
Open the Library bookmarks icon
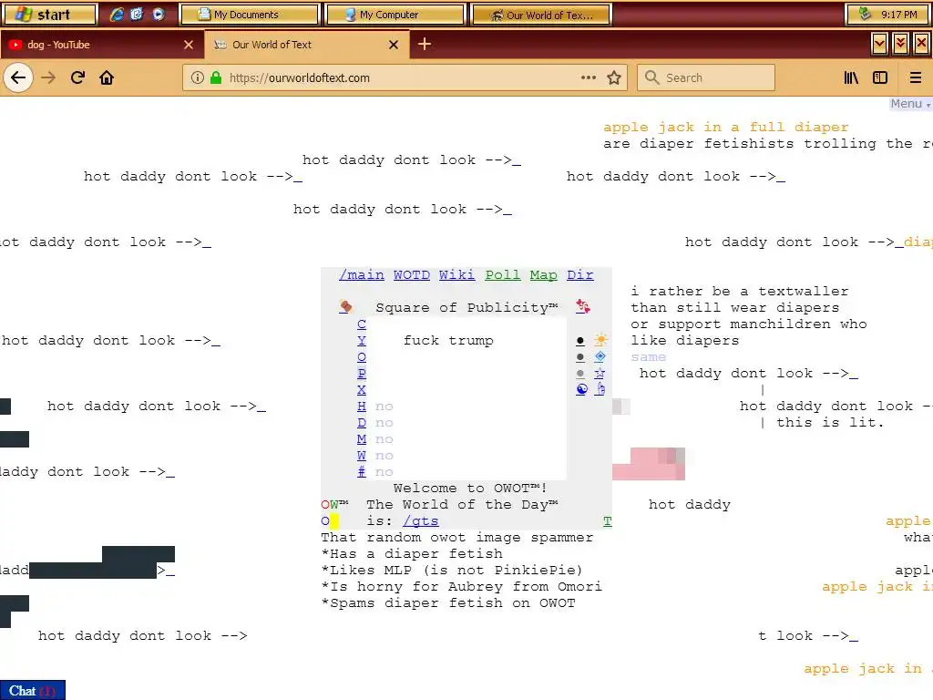click(851, 77)
